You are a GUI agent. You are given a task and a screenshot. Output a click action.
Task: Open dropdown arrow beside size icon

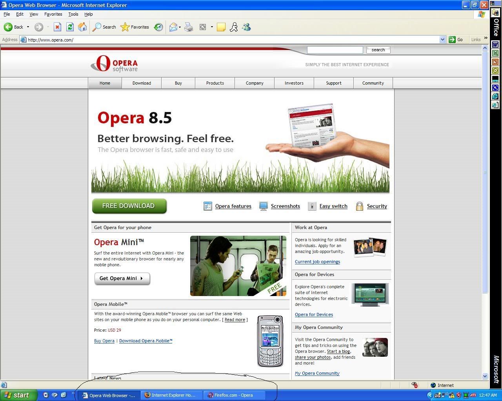(212, 27)
